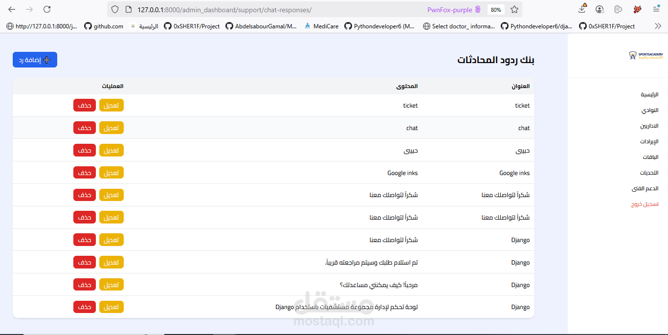This screenshot has width=668, height=335.
Task: Click the بنك ردود المحادثات page heading
Action: [x=496, y=60]
